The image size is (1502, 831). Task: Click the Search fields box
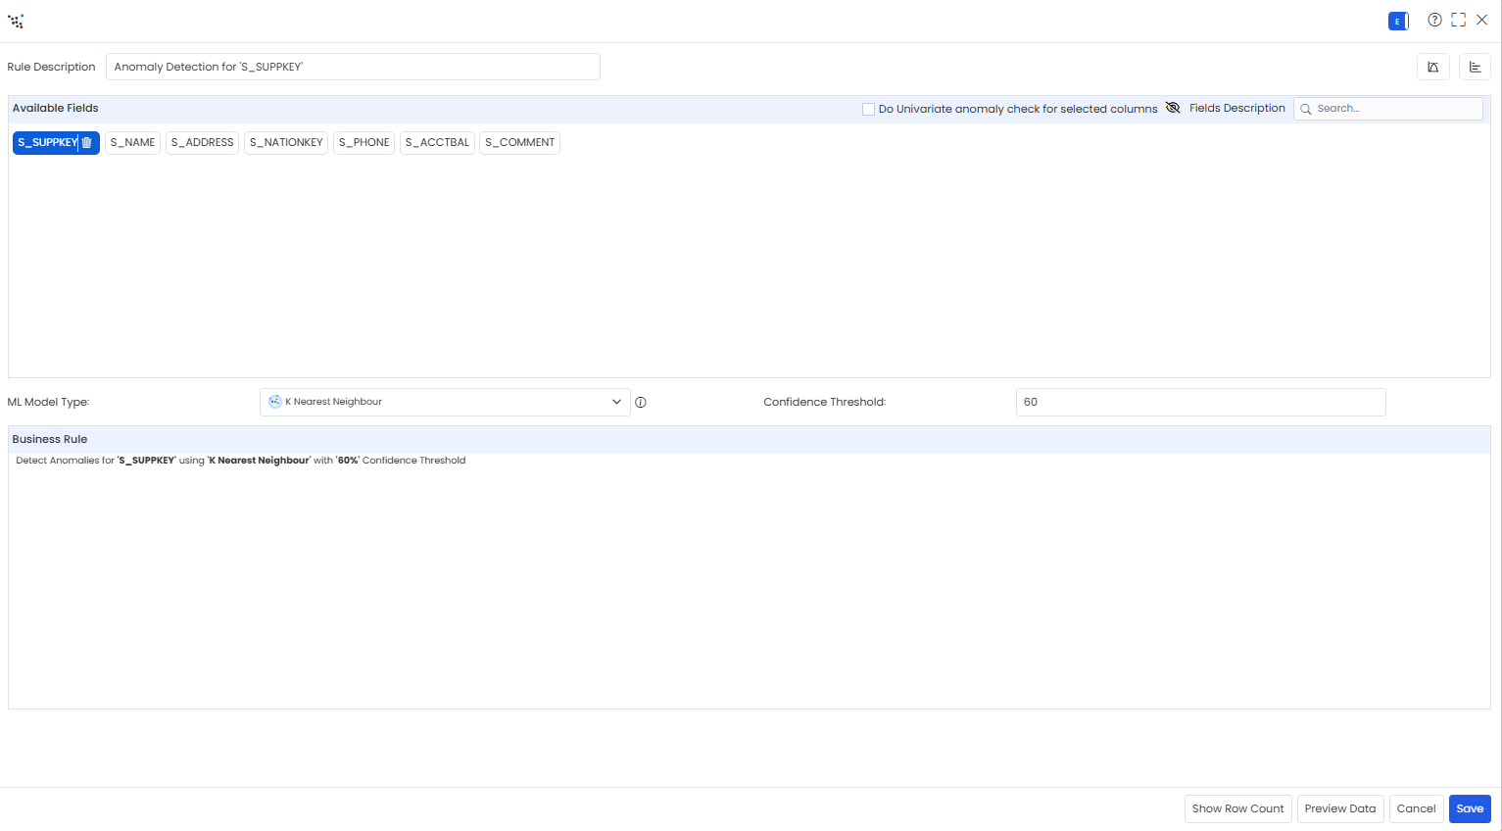(x=1388, y=109)
